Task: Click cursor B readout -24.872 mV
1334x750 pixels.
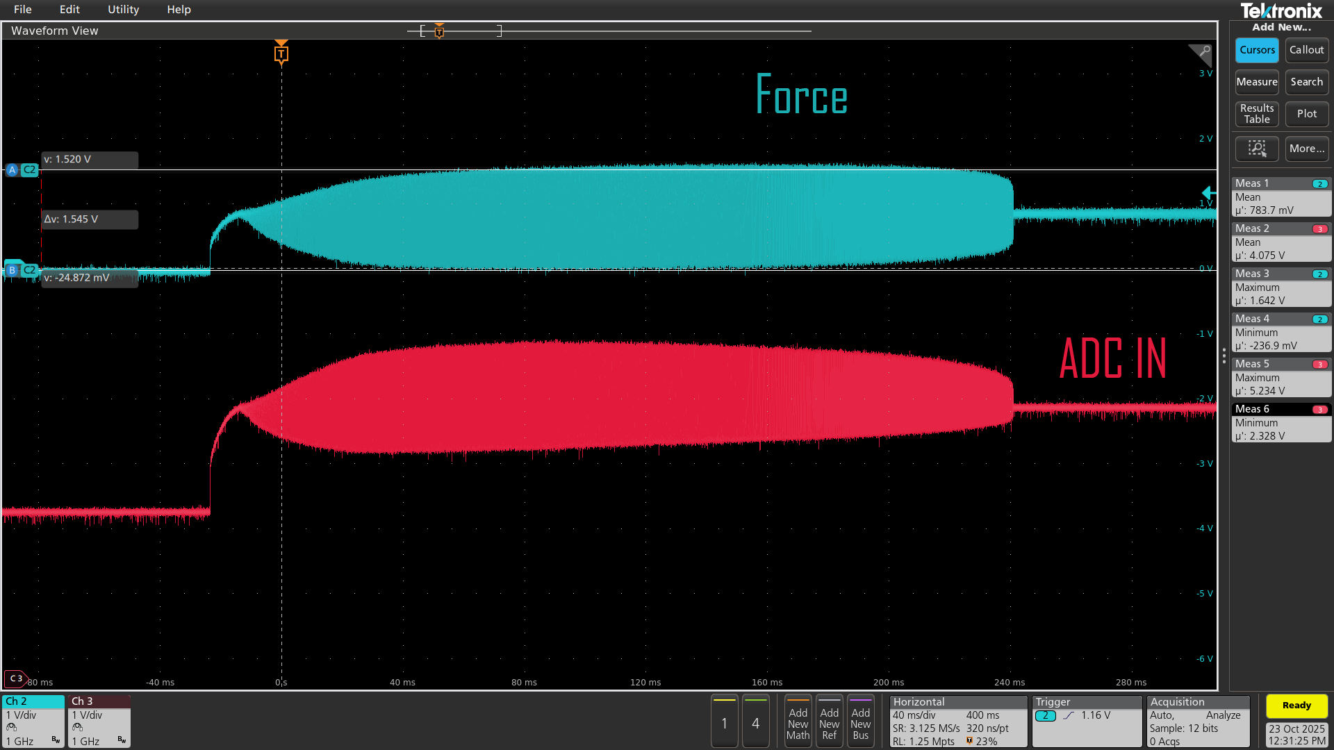Action: click(x=90, y=278)
